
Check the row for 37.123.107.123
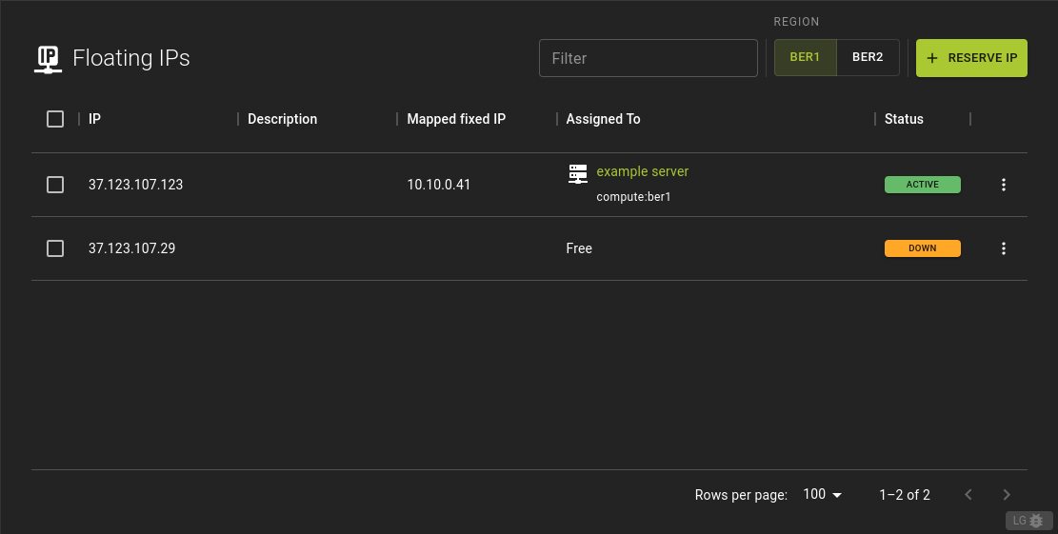click(x=55, y=185)
